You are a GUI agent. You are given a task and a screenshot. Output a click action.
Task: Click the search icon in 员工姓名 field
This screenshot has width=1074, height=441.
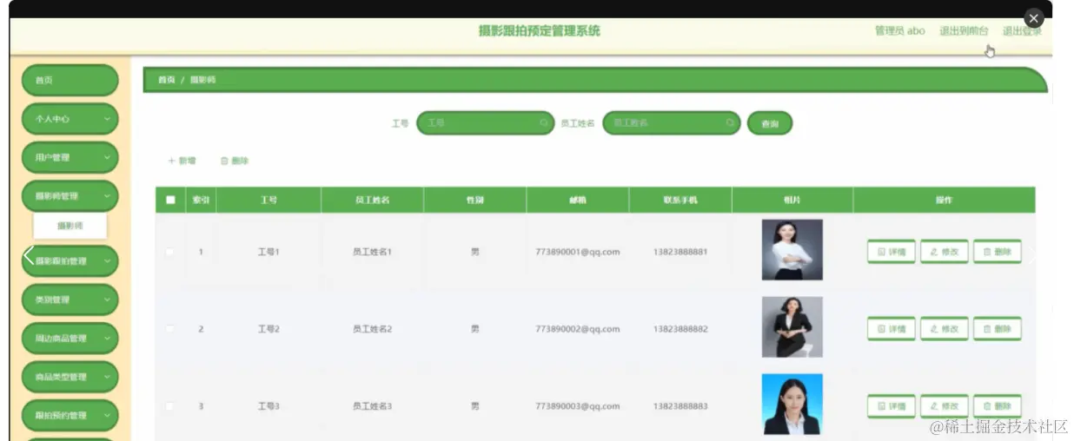(x=730, y=123)
